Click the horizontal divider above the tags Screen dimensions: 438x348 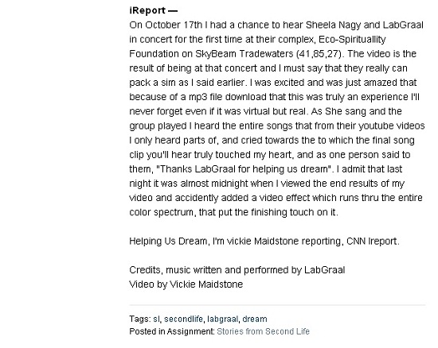click(x=277, y=305)
